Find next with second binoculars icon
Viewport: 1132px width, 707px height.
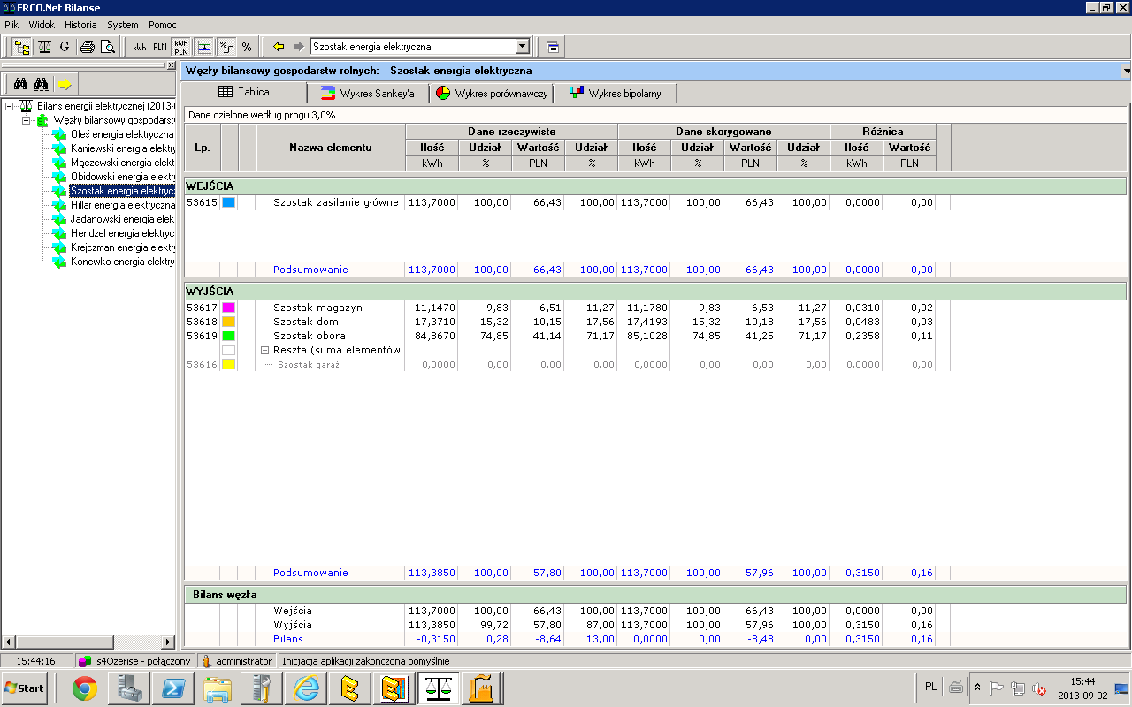point(42,84)
